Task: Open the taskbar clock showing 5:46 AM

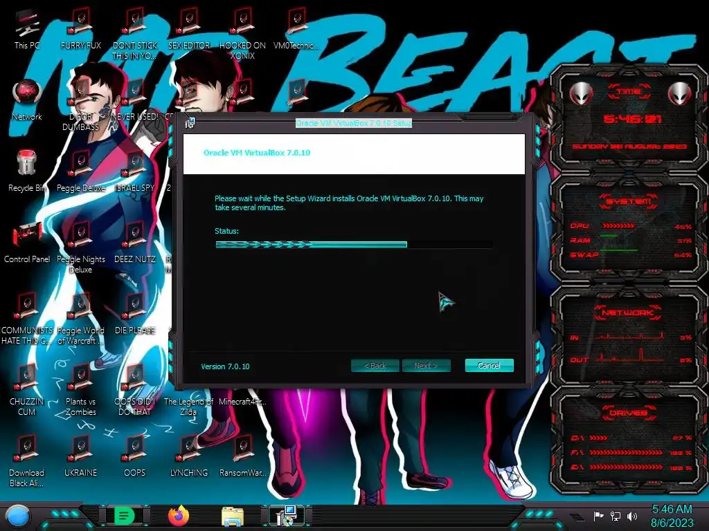Action: (672, 516)
